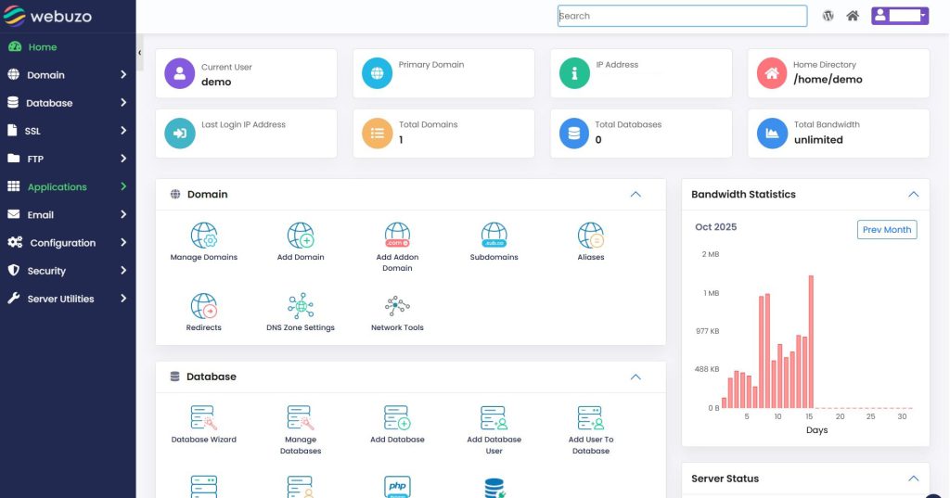This screenshot has height=498, width=950.
Task: Click into the Search input field
Action: (x=682, y=16)
